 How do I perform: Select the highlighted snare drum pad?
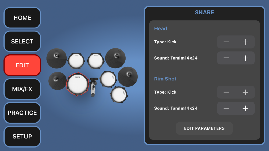(x=77, y=84)
